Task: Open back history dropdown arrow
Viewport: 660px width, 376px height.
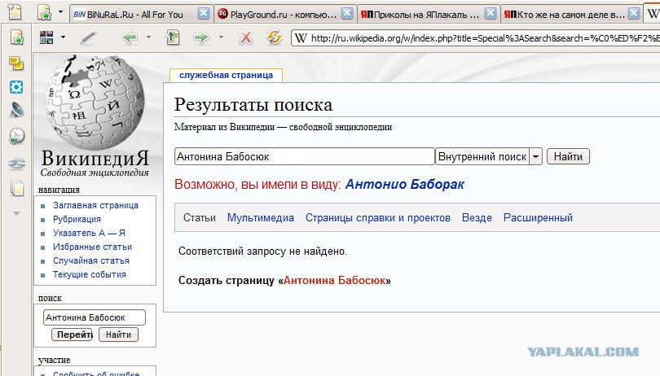Action: 148,37
